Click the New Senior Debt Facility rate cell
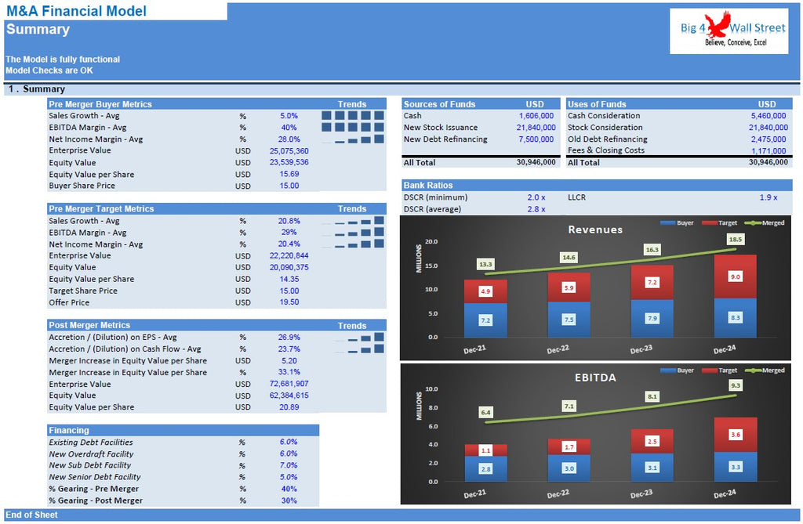Screen dimensions: 803x524 tap(289, 477)
